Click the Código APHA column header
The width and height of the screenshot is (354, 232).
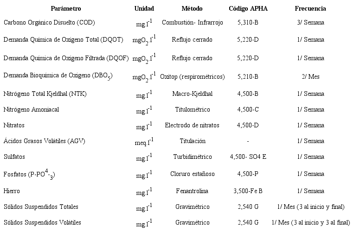click(x=248, y=9)
